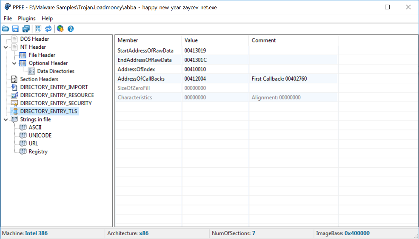Click the blue Refresh arrows icon
The image size is (419, 239).
(48, 29)
